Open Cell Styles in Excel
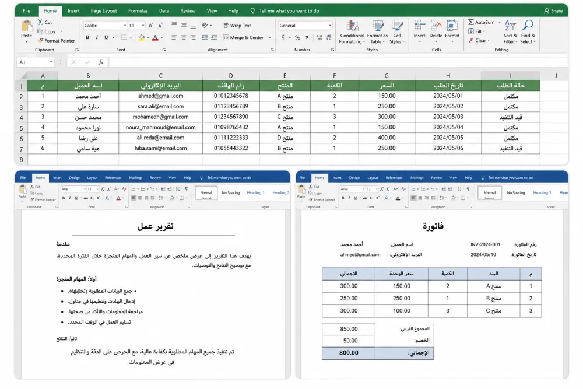Screen dimensions: 583x389 point(397,32)
